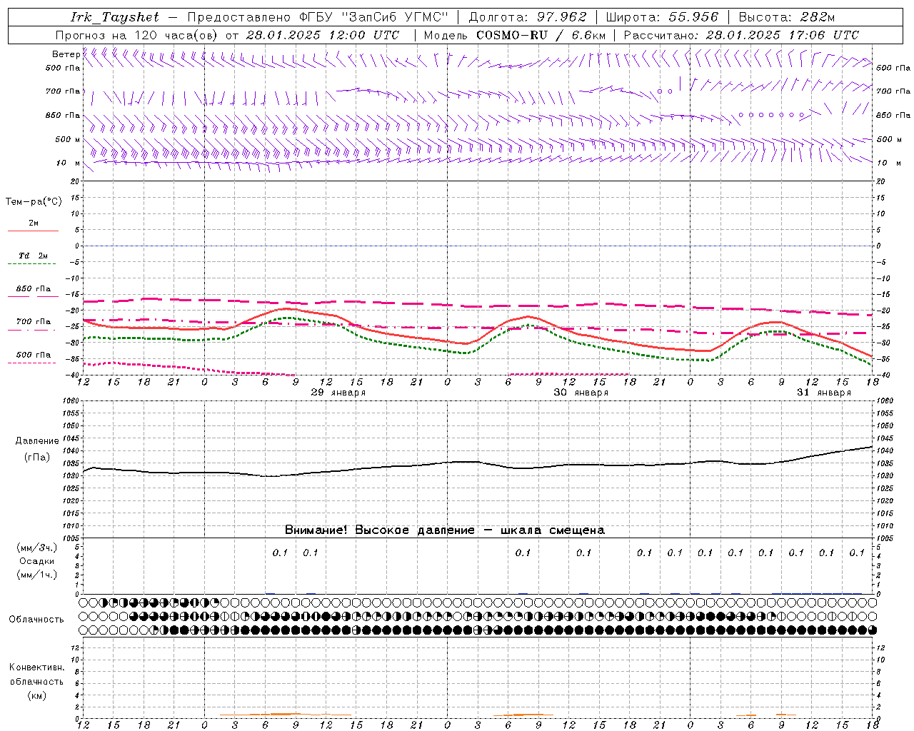The height and width of the screenshot is (731, 914).
Task: Click the Модель COSMO-RU / 6.6км label
Action: click(x=515, y=35)
